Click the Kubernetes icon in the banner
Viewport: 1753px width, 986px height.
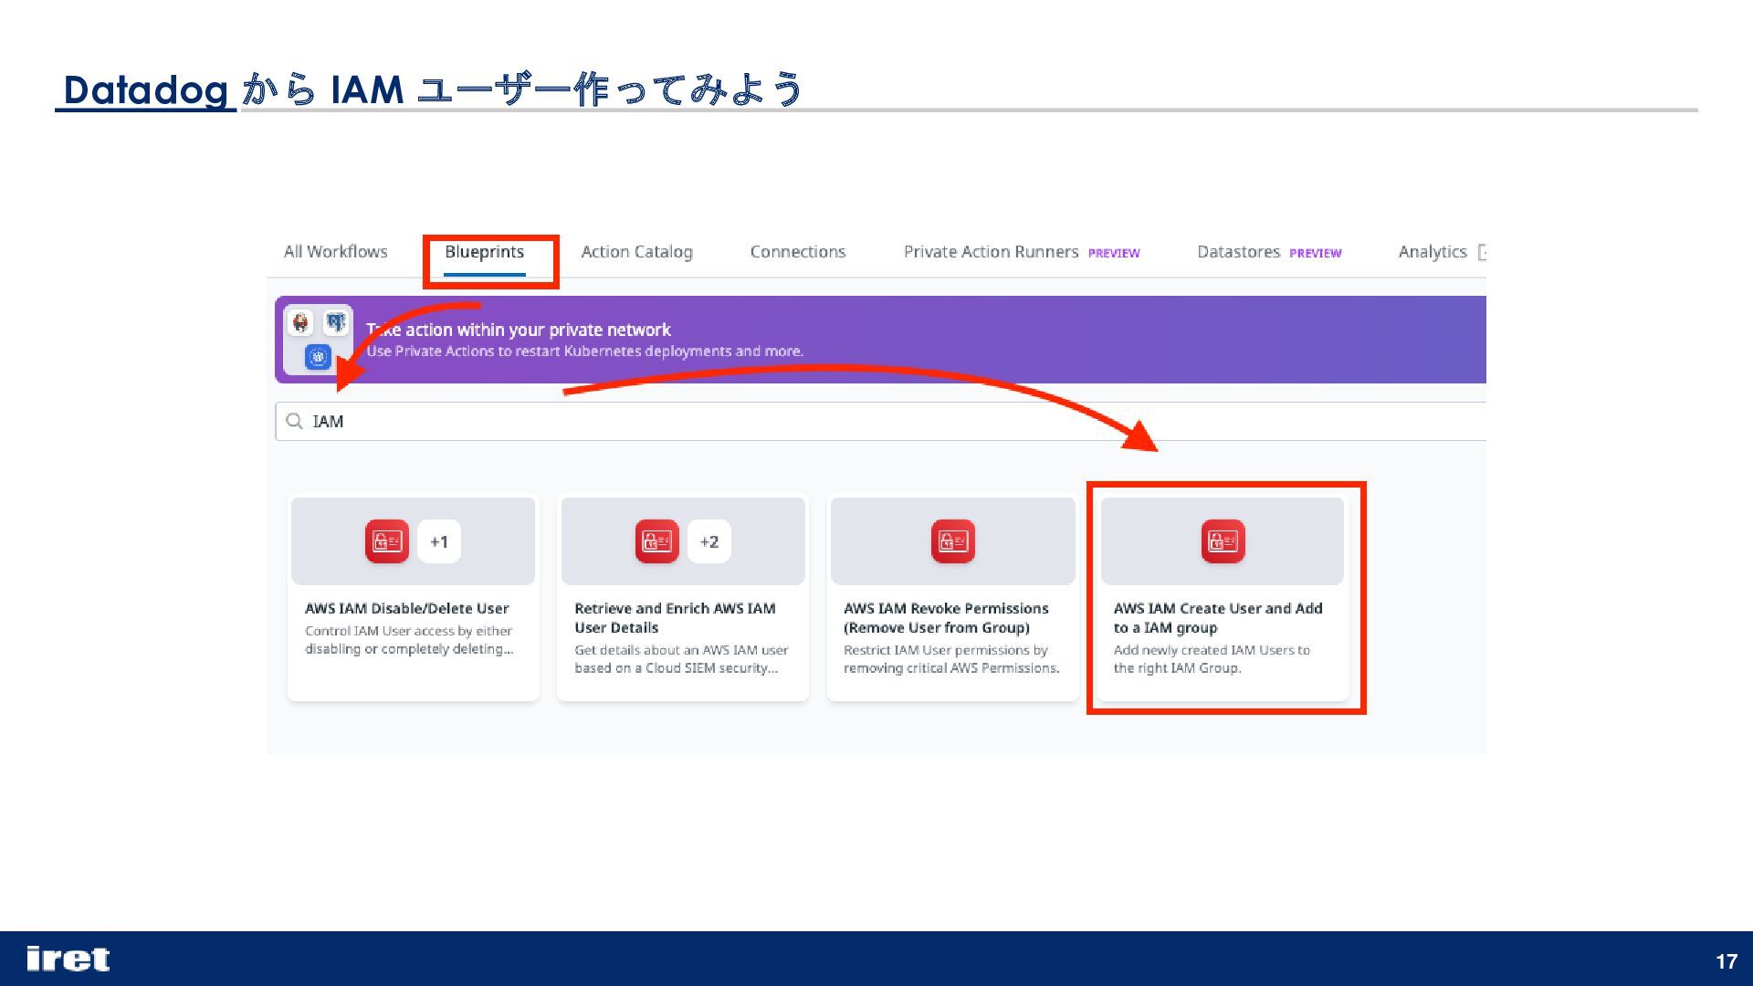[318, 357]
